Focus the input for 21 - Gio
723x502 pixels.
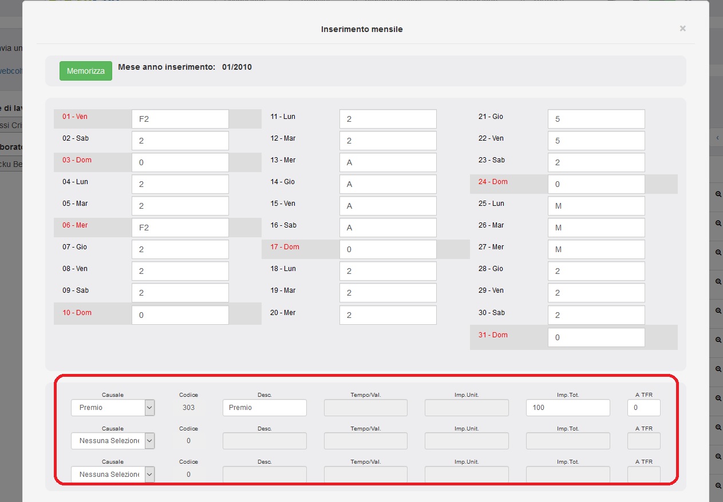click(x=596, y=119)
